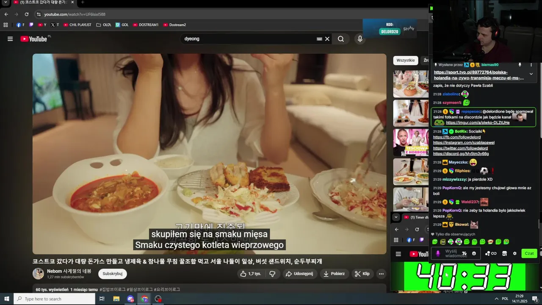542x305 pixels.
Task: Open Windows Start menu
Action: [x=6, y=299]
